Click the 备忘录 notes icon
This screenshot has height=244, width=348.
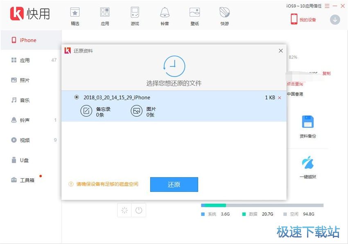(86, 111)
